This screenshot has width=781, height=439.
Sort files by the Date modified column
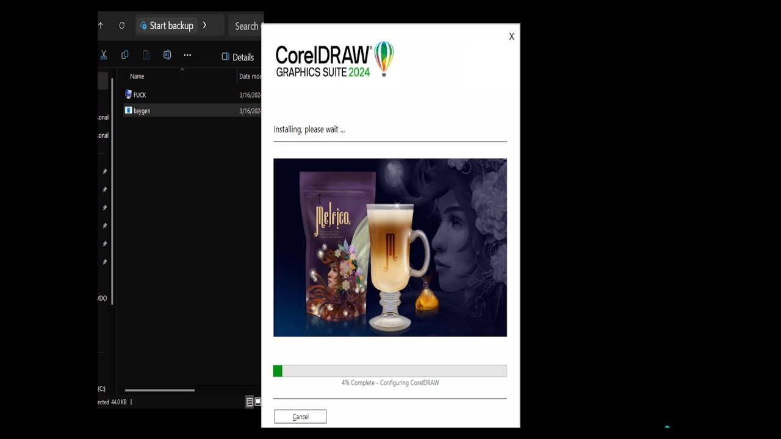pos(250,76)
